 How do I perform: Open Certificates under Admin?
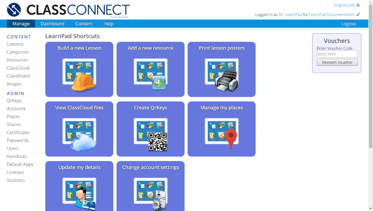coord(18,133)
